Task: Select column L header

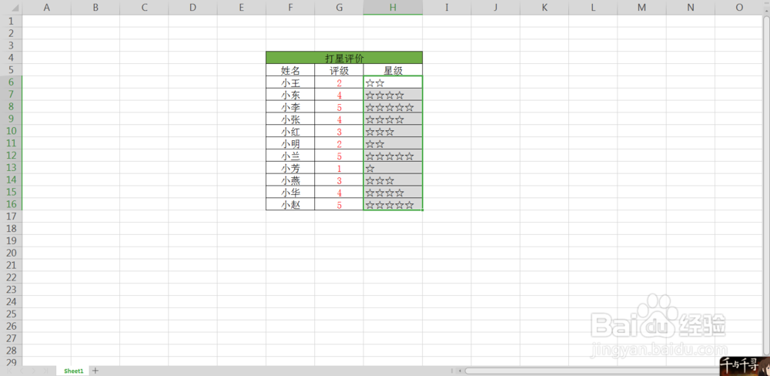Action: pos(593,8)
